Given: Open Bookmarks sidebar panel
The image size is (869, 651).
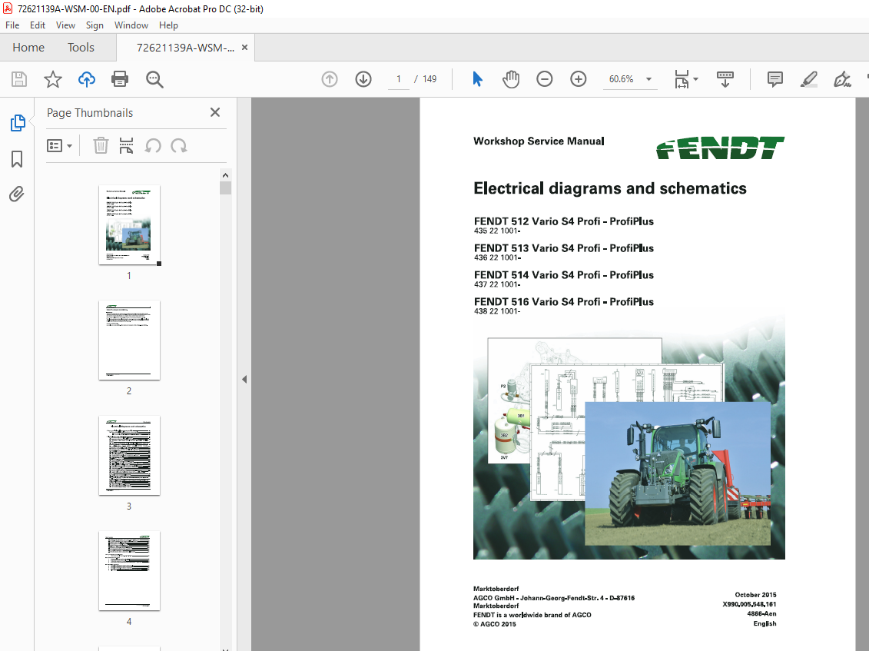Looking at the screenshot, I should (17, 159).
